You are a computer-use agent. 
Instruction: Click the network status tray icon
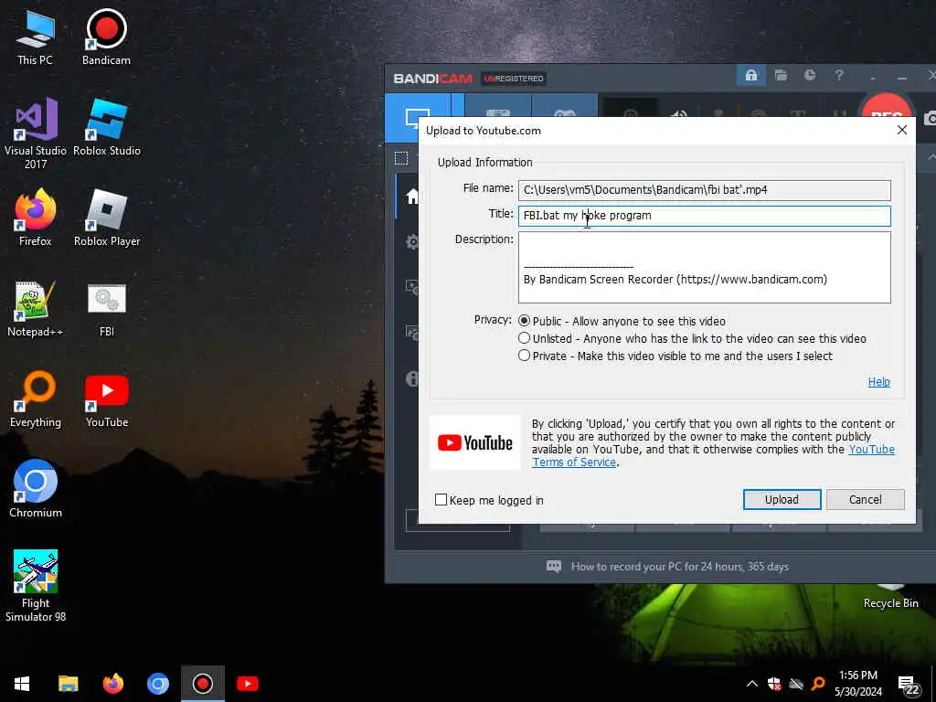(x=796, y=684)
